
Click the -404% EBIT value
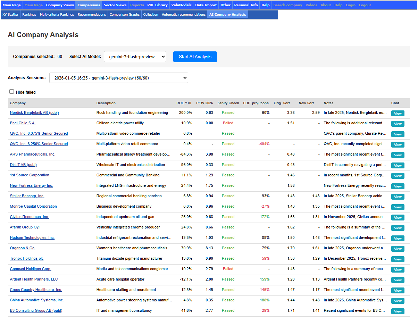264,144
